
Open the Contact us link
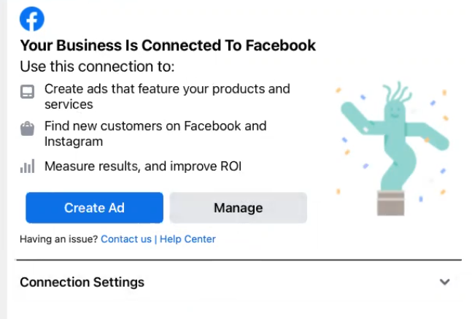coord(126,239)
